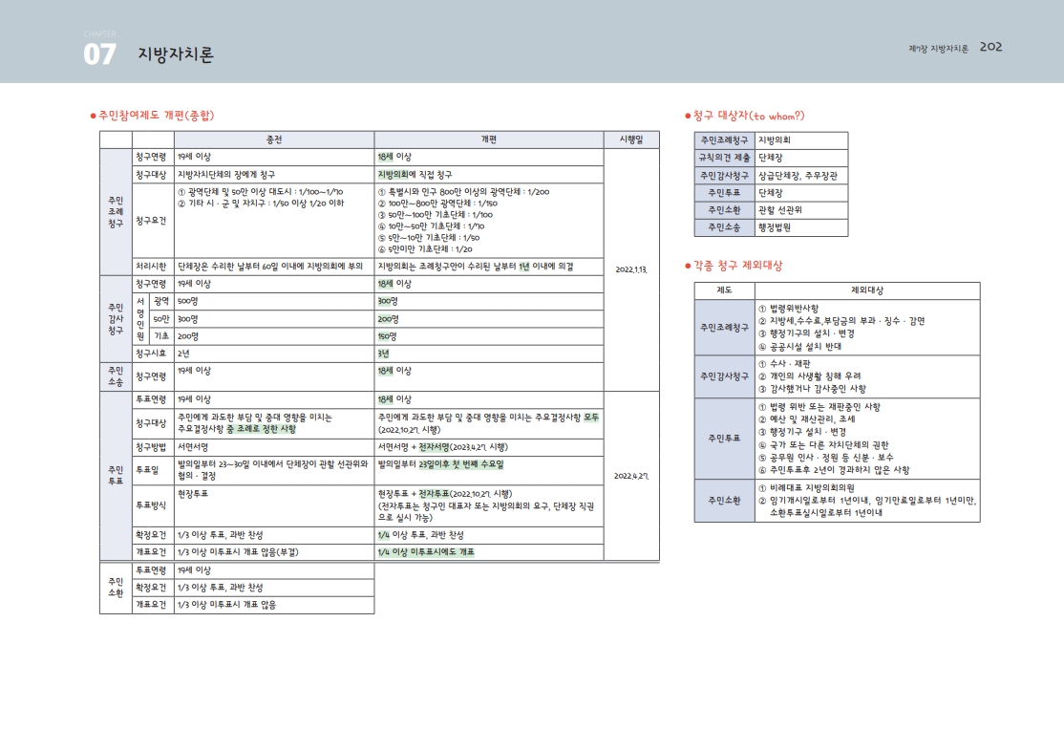Click the 개편 column header
This screenshot has width=1064, height=751.
point(489,139)
